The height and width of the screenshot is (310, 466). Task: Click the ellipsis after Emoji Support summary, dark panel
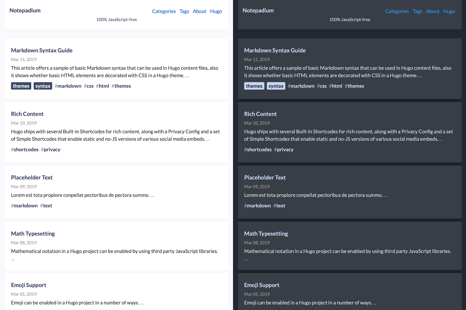coord(375,303)
